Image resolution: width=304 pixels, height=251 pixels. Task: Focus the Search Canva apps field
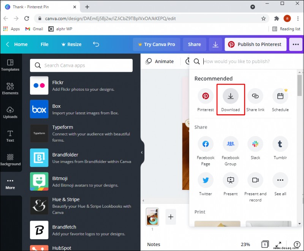point(81,65)
